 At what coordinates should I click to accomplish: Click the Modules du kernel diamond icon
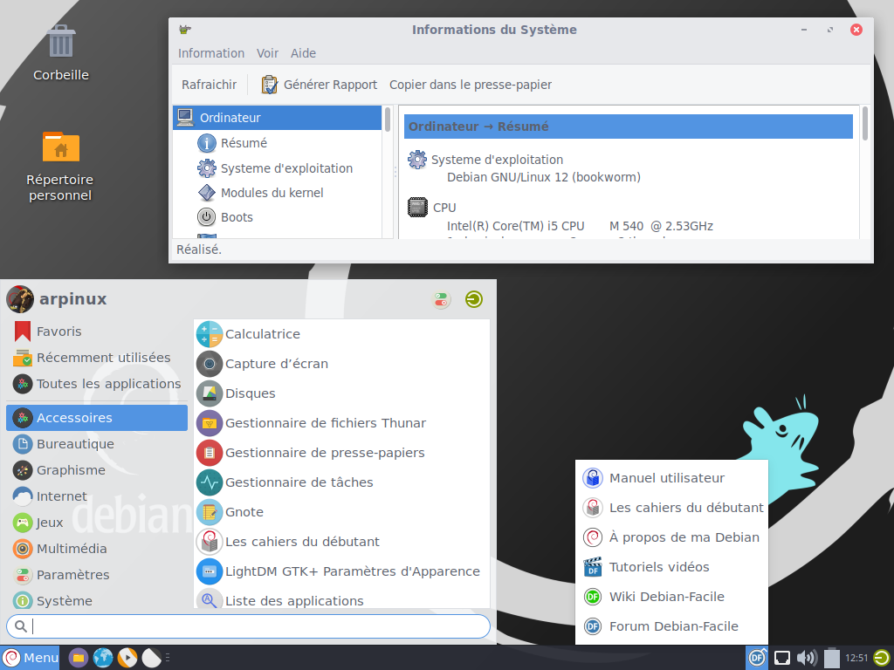click(206, 193)
